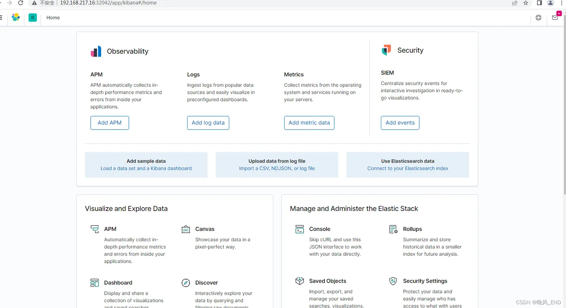Open Load a data set and a Kibana dashboard link
Screen dimensions: 566x308
(146, 168)
